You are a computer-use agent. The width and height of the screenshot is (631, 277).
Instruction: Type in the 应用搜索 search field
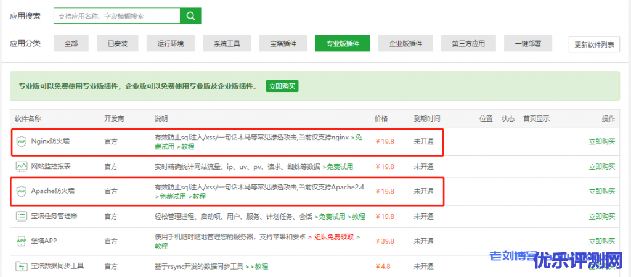(117, 15)
